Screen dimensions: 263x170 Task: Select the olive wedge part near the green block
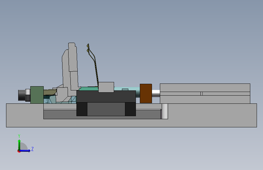(x=50, y=92)
